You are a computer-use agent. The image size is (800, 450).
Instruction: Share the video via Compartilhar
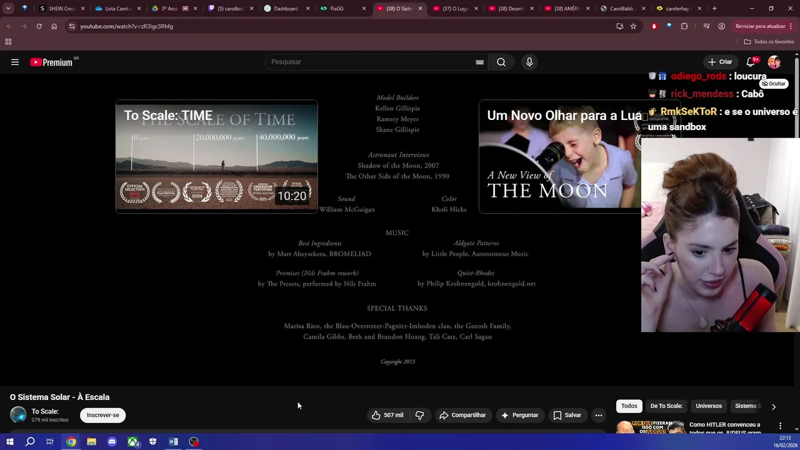[462, 415]
